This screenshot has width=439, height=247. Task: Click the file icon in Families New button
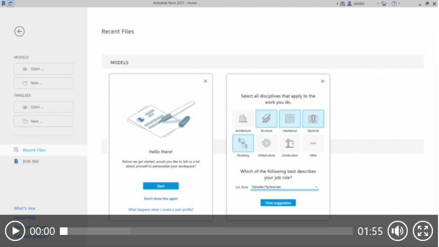(25, 121)
